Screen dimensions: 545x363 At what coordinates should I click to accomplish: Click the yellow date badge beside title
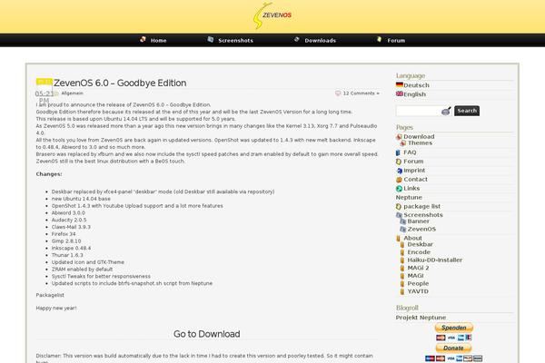[x=45, y=82]
